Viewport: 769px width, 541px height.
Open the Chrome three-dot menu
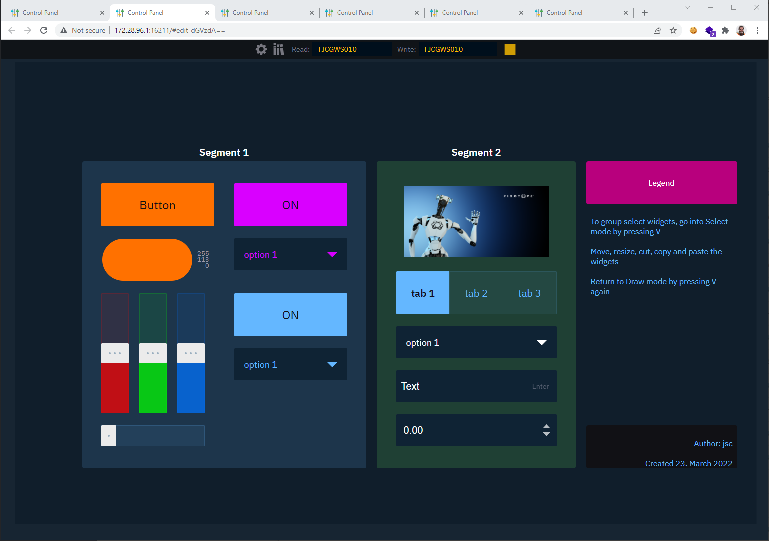point(758,30)
